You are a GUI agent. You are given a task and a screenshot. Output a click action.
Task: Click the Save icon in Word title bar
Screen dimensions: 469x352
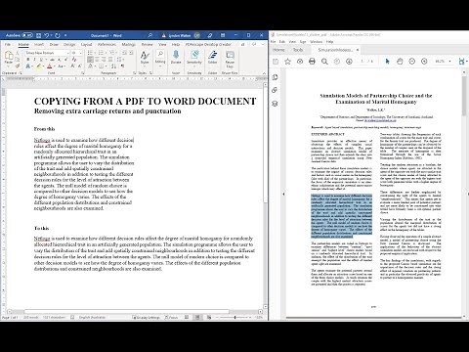39,35
